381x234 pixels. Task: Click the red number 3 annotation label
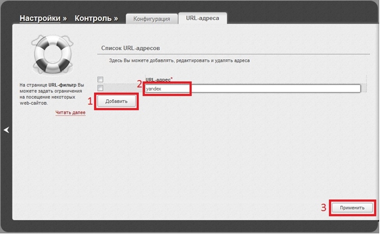pyautogui.click(x=324, y=207)
